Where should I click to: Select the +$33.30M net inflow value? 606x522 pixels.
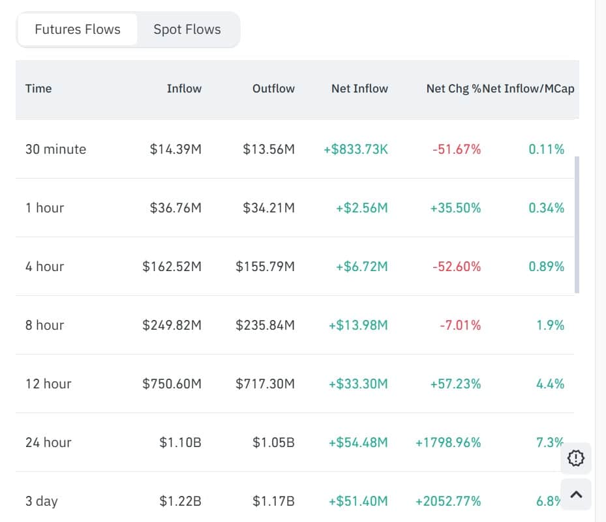359,383
